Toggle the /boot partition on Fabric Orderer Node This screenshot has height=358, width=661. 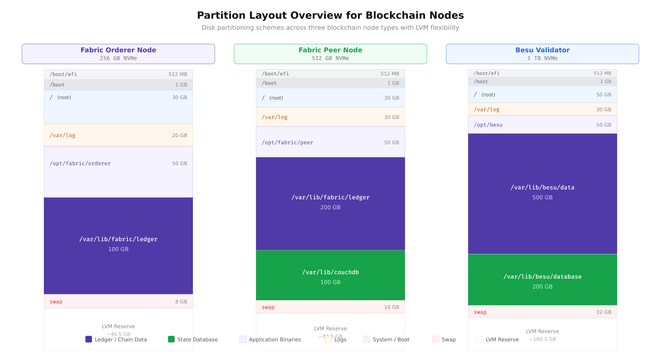[118, 85]
